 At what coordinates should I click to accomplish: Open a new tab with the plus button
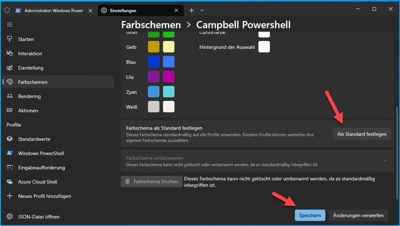[x=191, y=11]
